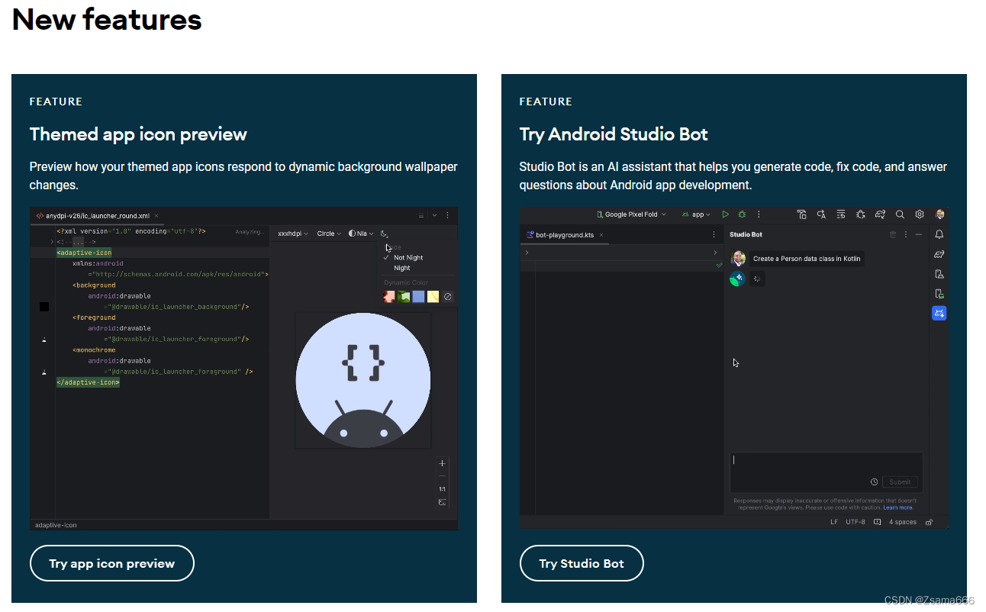The height and width of the screenshot is (612, 986).
Task: Minimize the Studio Bot panel
Action: point(919,234)
